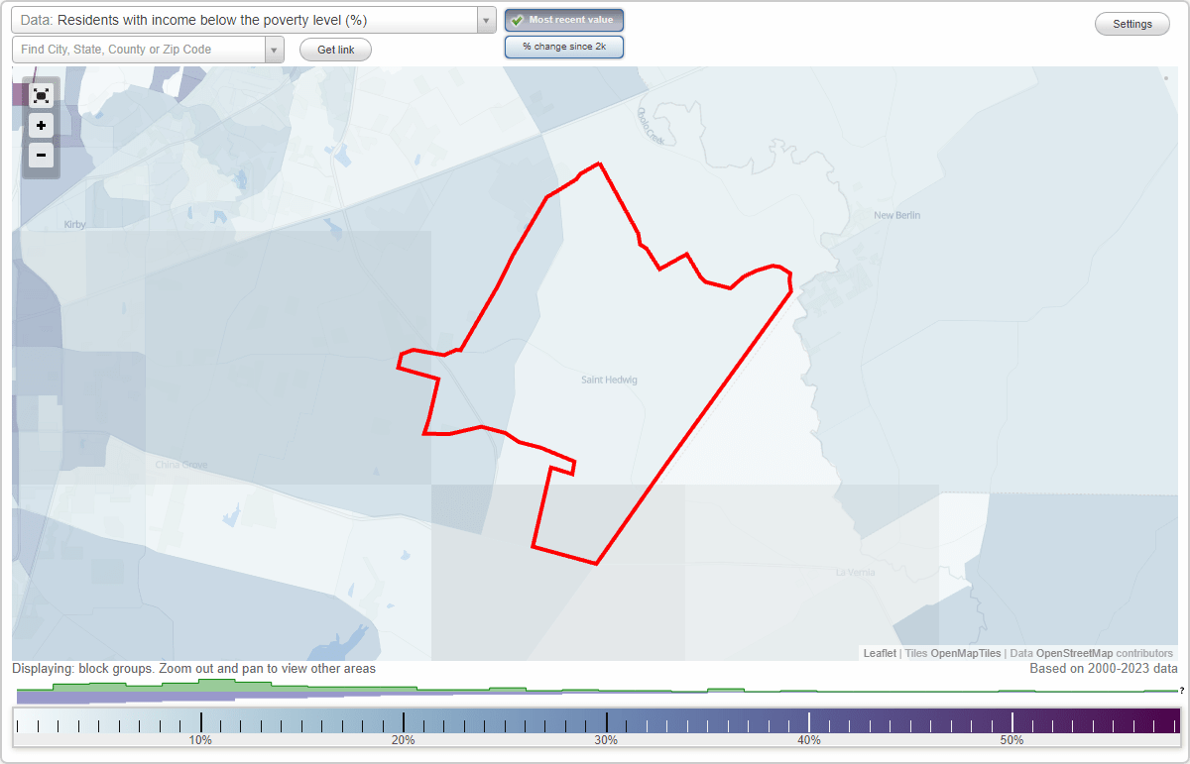This screenshot has height=764, width=1190.
Task: Click the zoom out minus icon
Action: click(x=41, y=155)
